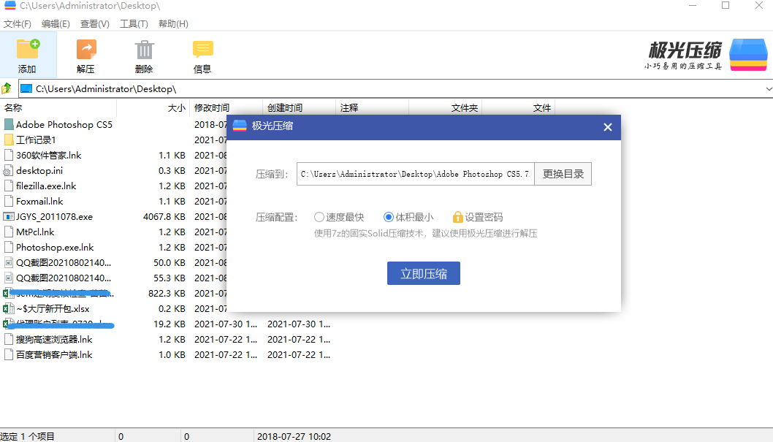This screenshot has height=442, width=773.
Task: Click the first QQ截图 image file icon
Action: tap(8, 262)
